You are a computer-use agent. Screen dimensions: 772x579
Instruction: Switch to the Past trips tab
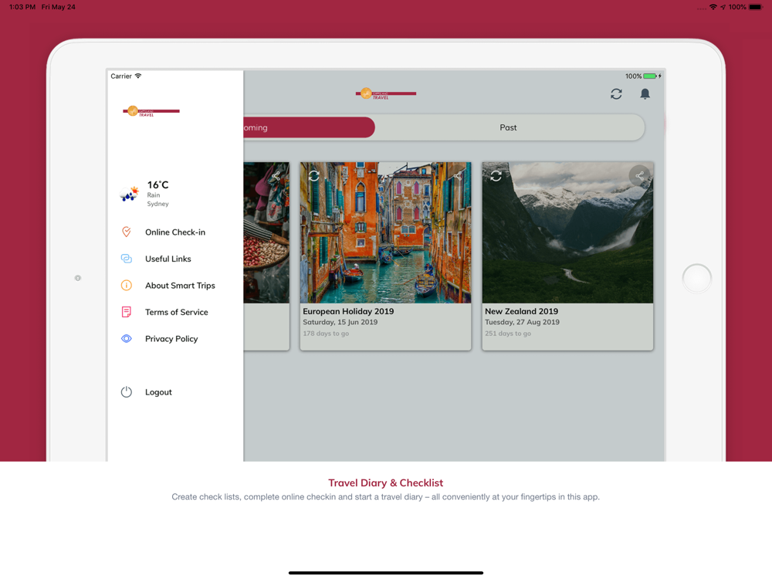[x=509, y=127]
